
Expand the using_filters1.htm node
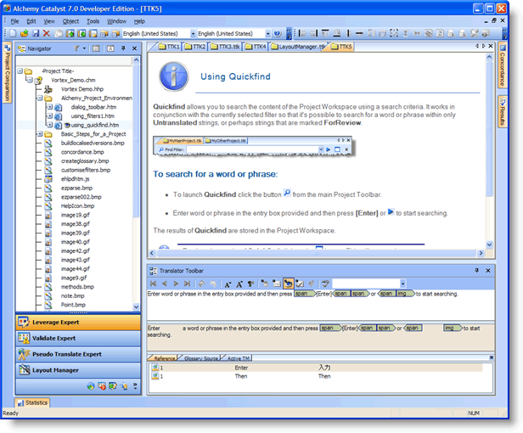coord(49,116)
